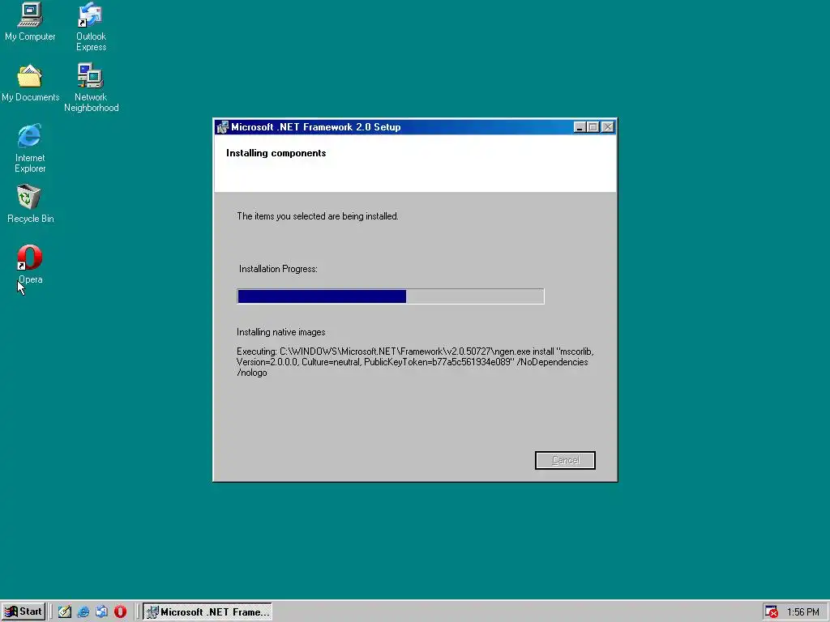Select My Documents folder icon
This screenshot has height=622, width=830.
[x=30, y=83]
